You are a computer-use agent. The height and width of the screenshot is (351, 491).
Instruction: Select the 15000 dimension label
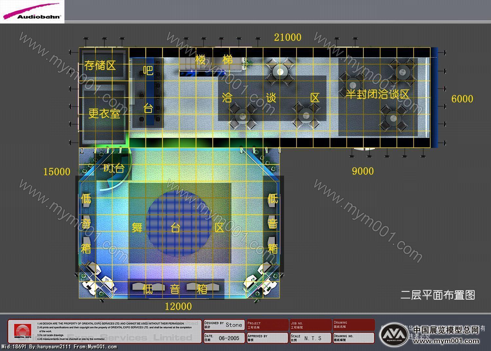pos(57,172)
